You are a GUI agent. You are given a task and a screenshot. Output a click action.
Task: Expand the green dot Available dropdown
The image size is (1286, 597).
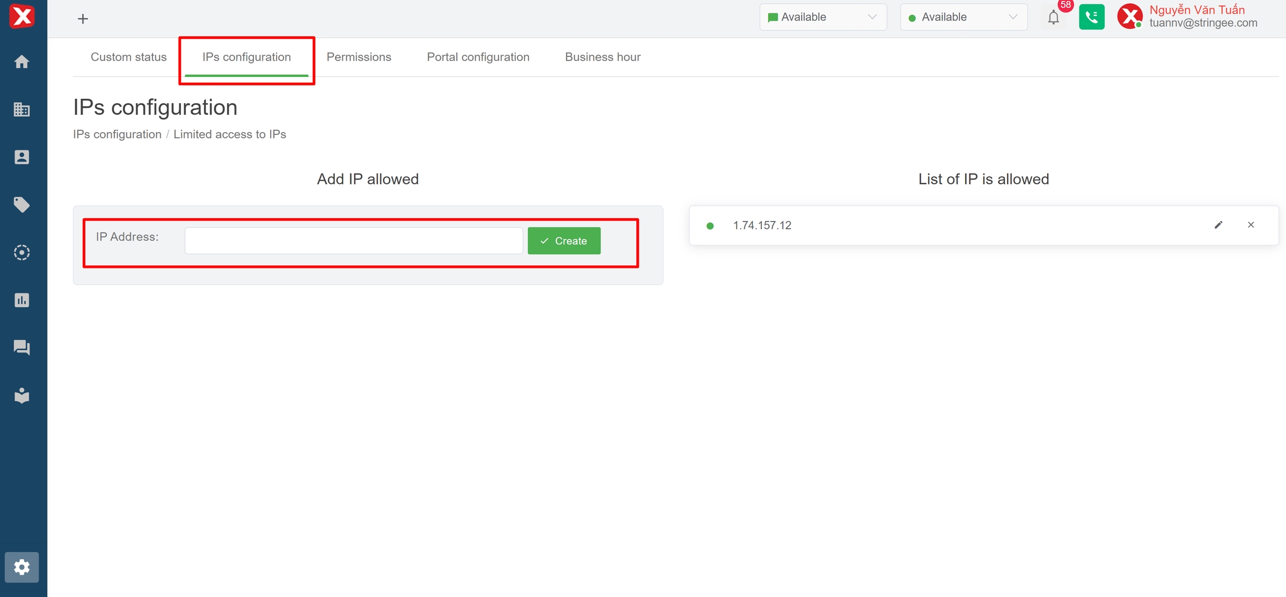963,17
